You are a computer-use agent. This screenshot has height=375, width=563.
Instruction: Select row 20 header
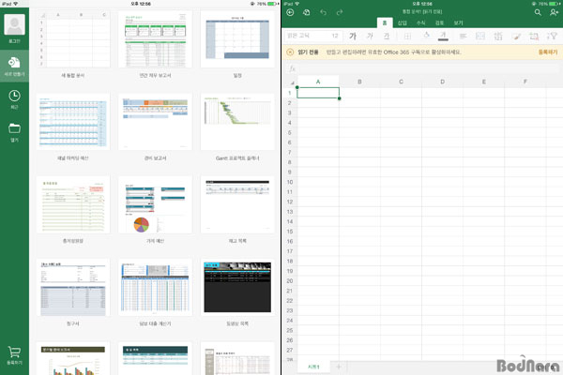(x=290, y=281)
